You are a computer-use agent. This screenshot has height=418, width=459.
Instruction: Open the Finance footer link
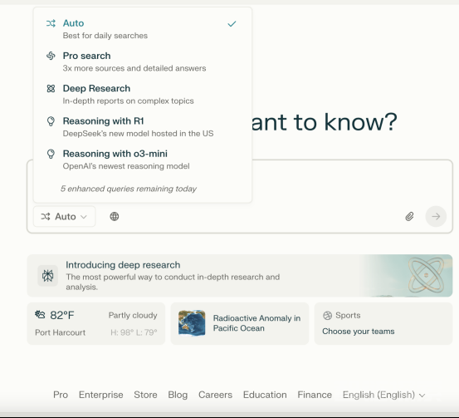(x=315, y=395)
